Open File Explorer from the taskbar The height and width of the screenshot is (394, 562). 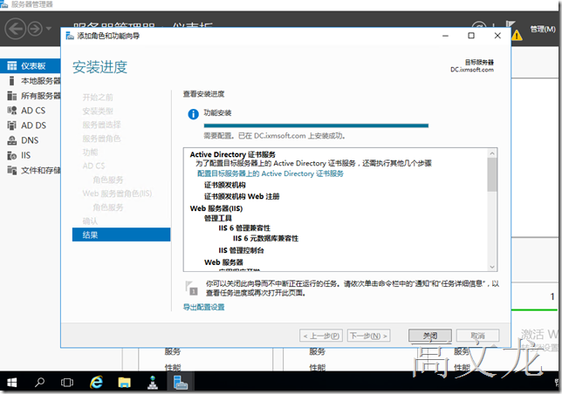click(125, 382)
